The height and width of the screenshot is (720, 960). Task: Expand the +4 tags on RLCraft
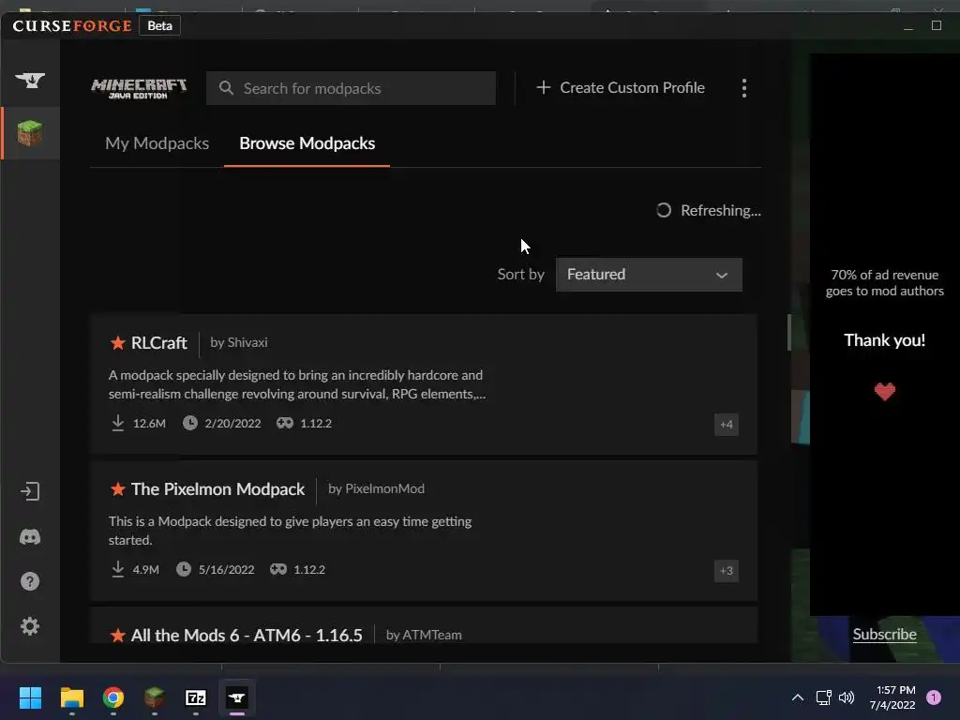coord(727,425)
